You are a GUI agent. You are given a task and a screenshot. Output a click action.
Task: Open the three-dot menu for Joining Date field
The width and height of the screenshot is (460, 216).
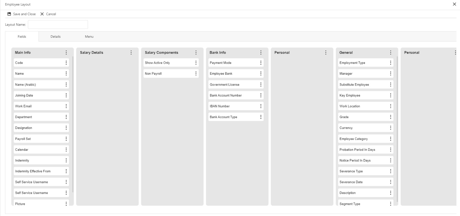coord(66,95)
